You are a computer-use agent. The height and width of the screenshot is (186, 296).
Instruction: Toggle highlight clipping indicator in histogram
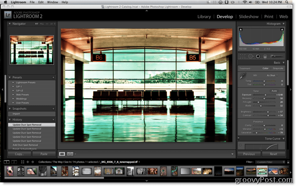(282, 30)
